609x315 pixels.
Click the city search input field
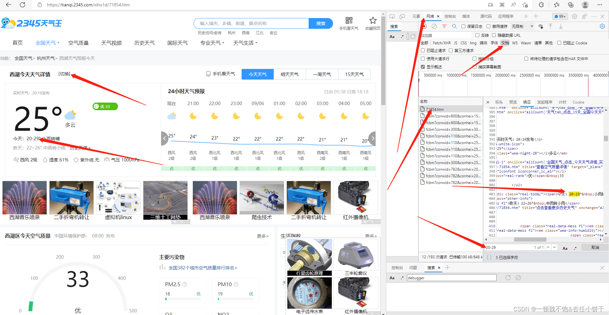(x=251, y=23)
